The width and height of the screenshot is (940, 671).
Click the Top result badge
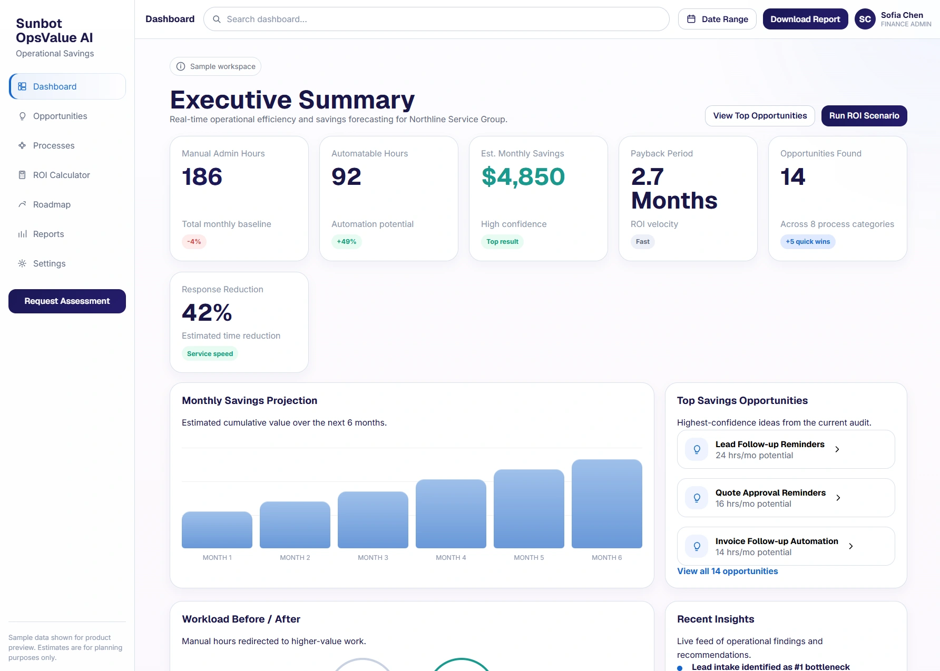tap(502, 242)
